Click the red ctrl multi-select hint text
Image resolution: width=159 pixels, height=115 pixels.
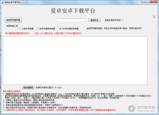[58, 33]
